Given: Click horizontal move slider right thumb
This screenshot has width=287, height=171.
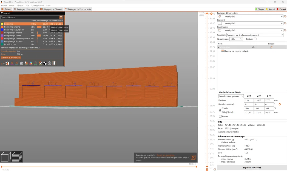Looking at the screenshot, I should pos(196,167).
